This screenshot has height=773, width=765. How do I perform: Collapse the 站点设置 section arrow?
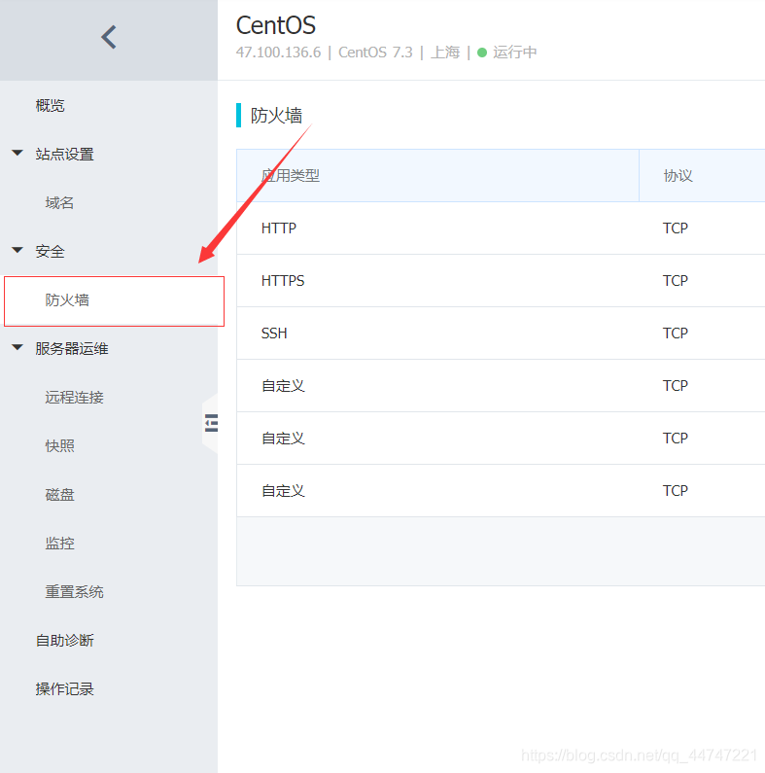[17, 153]
